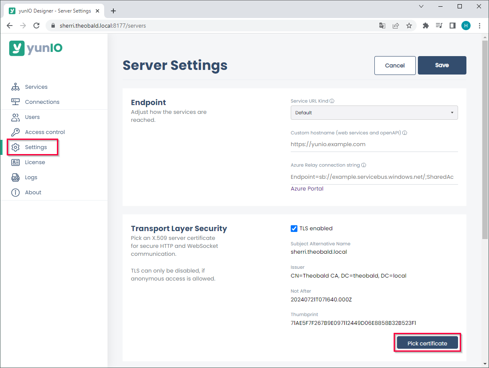Click the Logs icon in sidebar

pos(15,177)
